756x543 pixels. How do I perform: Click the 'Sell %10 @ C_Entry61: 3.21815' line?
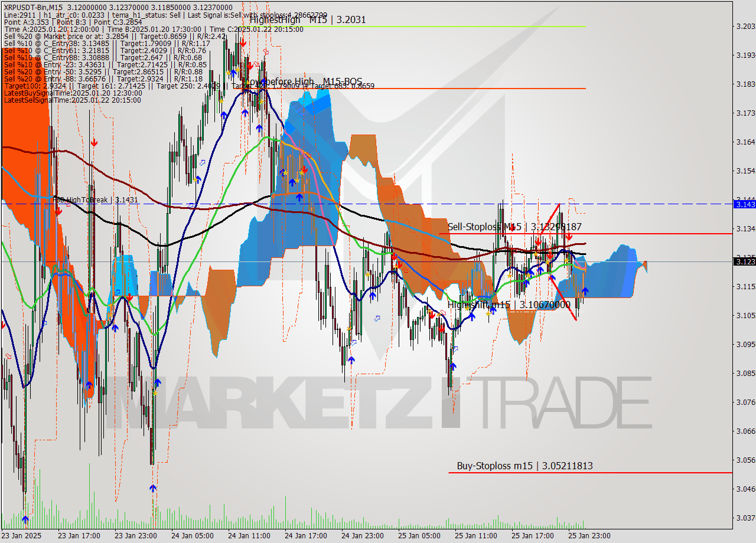point(105,50)
